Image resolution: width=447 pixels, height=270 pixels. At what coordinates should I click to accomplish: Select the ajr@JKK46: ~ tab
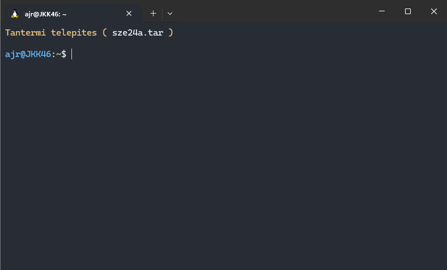(x=73, y=14)
